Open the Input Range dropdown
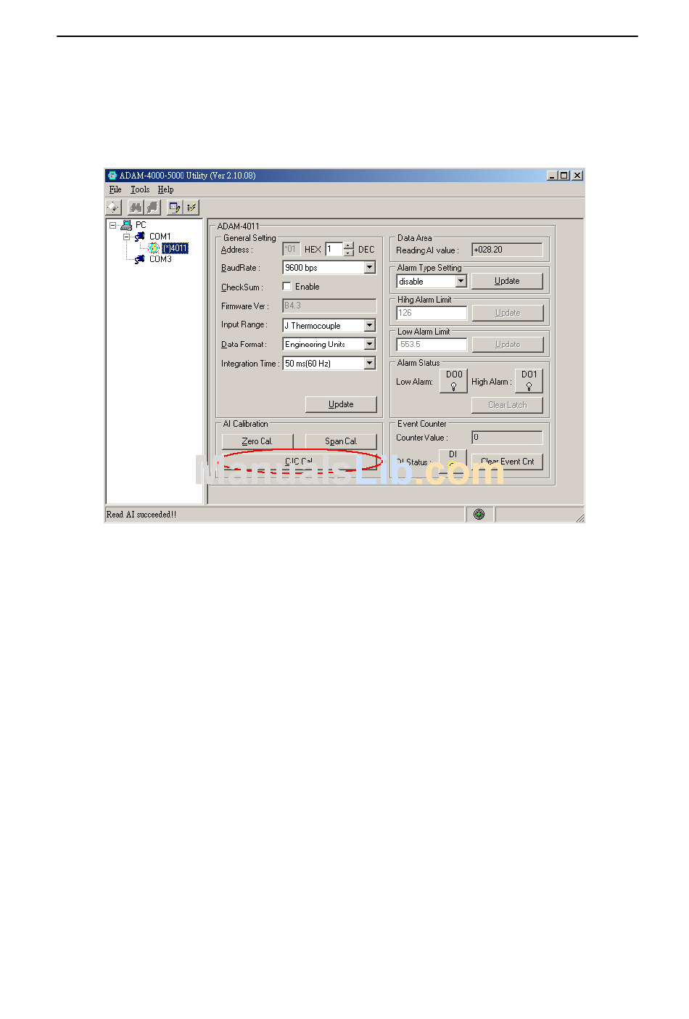 (x=370, y=326)
